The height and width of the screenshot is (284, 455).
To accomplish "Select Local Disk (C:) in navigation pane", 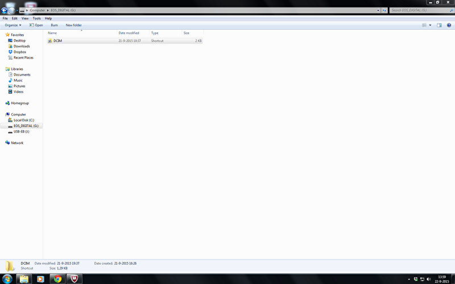I will (23, 120).
